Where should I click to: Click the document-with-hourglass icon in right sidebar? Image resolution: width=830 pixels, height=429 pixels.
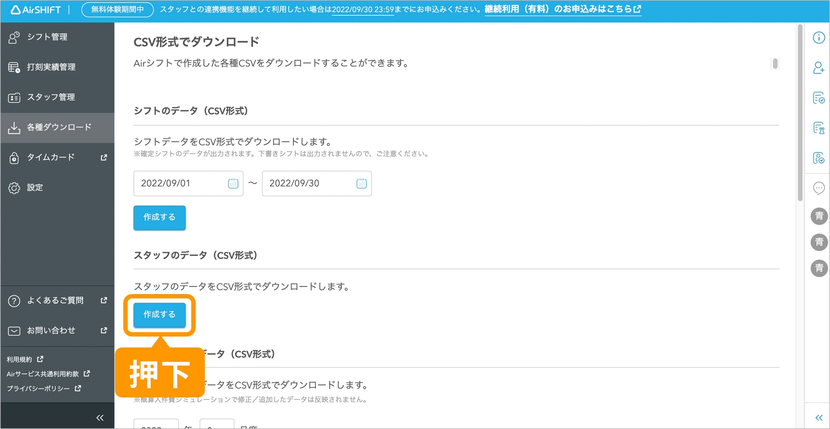[819, 128]
